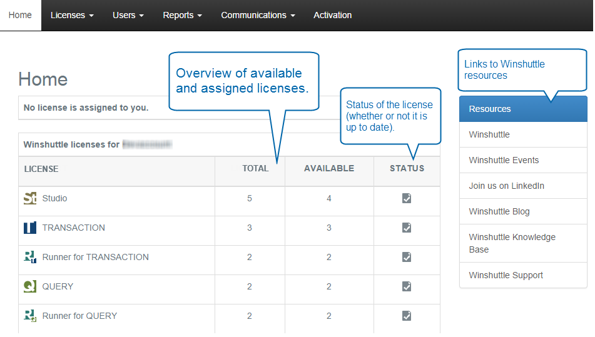Click Studio total value 5
The width and height of the screenshot is (595, 337).
[249, 198]
